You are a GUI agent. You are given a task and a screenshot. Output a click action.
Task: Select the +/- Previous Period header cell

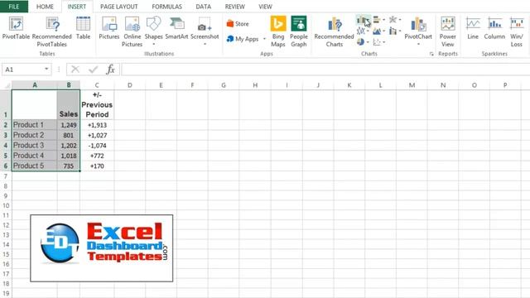click(97, 104)
